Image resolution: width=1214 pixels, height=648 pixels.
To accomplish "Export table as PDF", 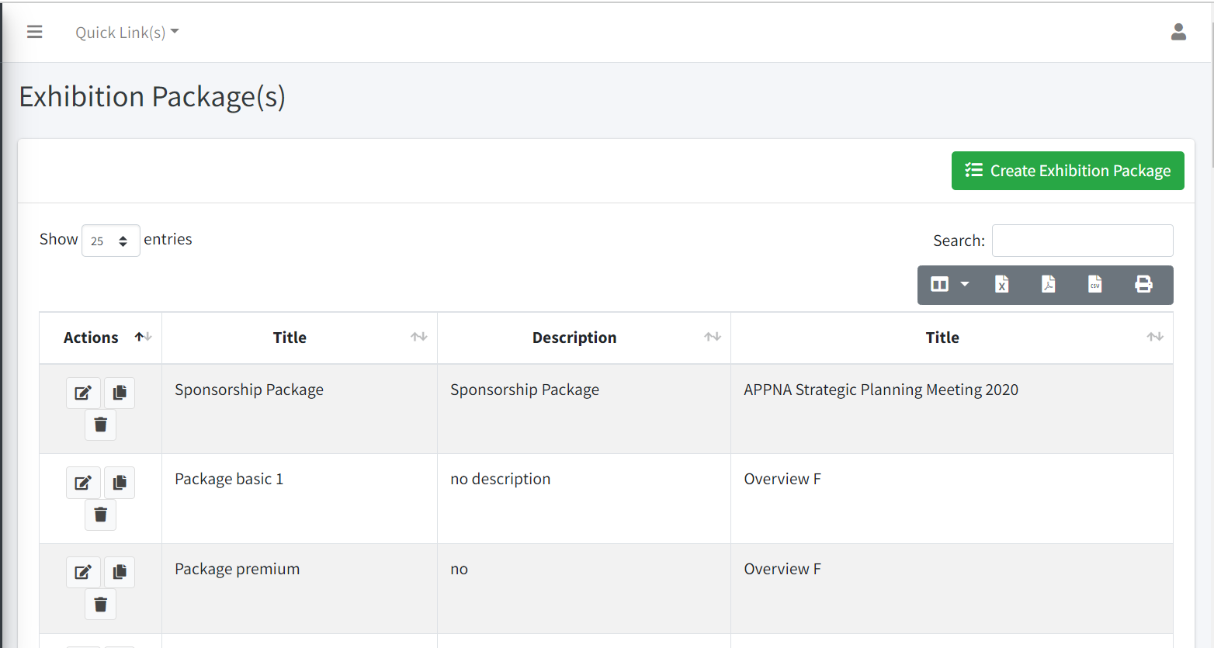I will [1048, 285].
